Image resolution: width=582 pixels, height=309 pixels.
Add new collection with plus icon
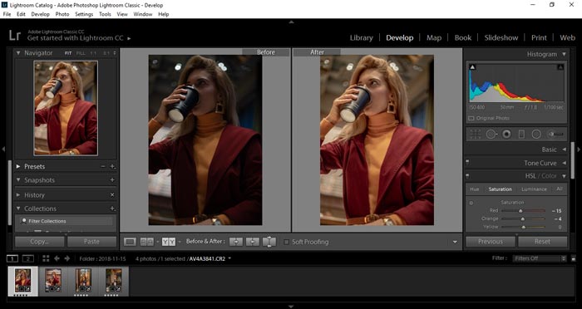[x=112, y=208]
